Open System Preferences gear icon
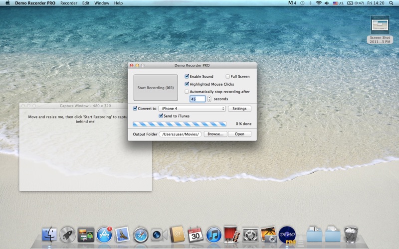This screenshot has height=249, width=399. 250,235
